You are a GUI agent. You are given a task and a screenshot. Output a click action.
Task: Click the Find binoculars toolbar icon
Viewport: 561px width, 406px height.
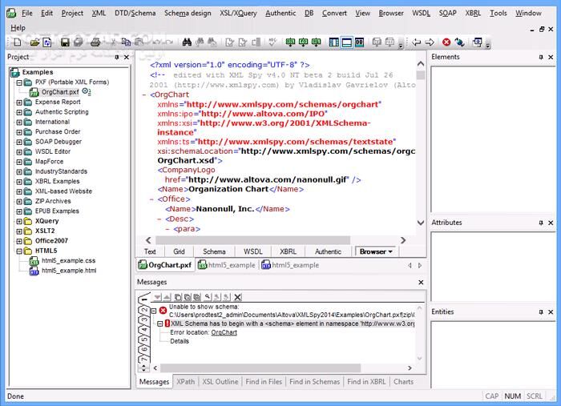[x=186, y=42]
